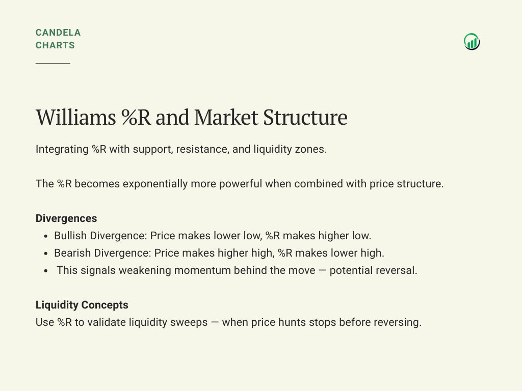Select the Divergences section heading
The width and height of the screenshot is (522, 391).
(66, 218)
